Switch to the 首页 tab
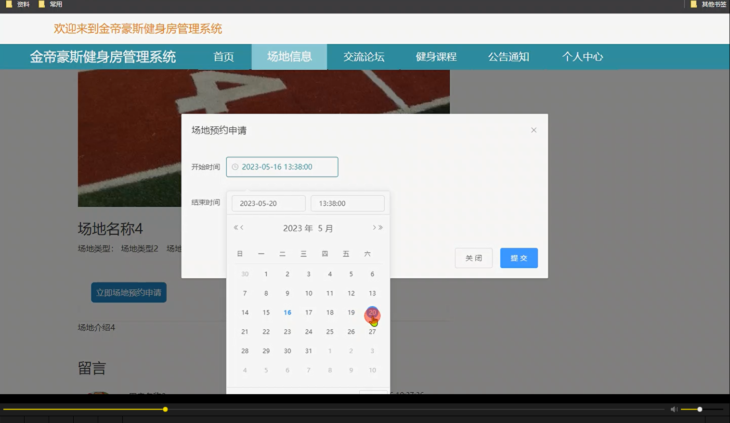The image size is (730, 423). [223, 57]
